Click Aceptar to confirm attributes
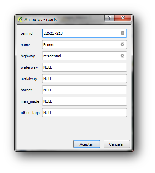This screenshot has width=155, height=173. tap(87, 144)
